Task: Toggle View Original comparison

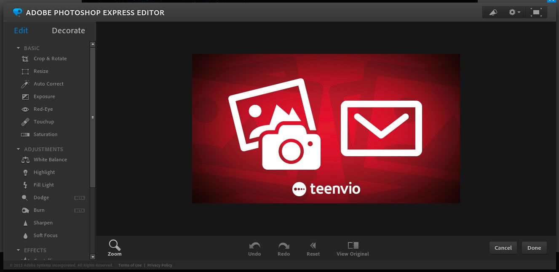Action: pos(353,248)
